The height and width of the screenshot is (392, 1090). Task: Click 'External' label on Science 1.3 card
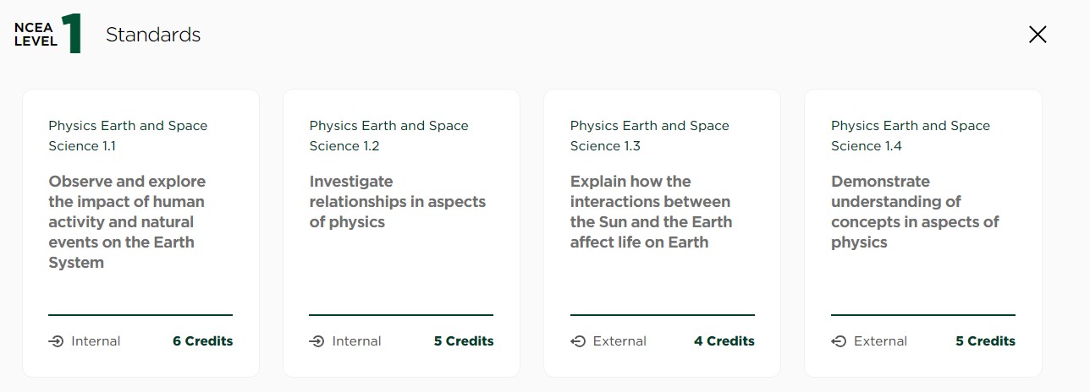619,341
